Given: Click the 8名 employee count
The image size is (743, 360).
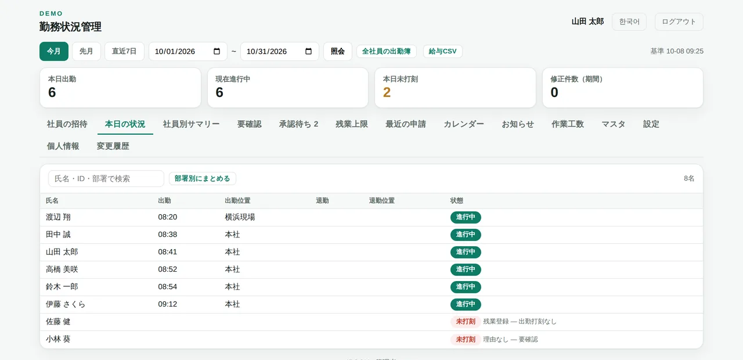Looking at the screenshot, I should pos(689,178).
